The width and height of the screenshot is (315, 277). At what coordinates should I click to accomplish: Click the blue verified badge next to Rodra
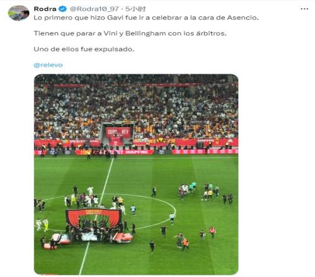[62, 9]
